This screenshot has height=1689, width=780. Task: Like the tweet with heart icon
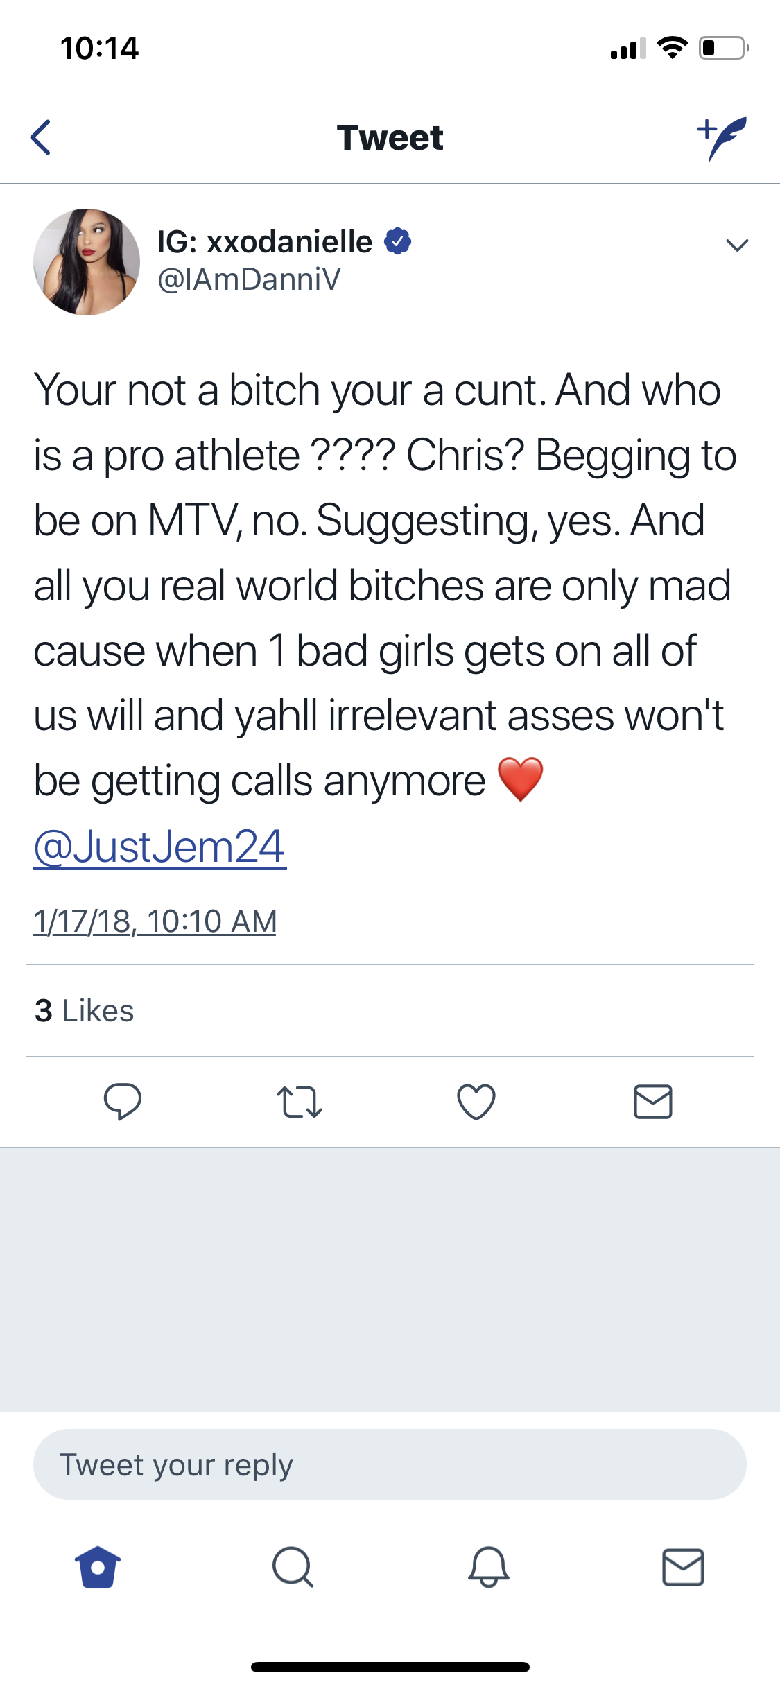(x=476, y=1102)
